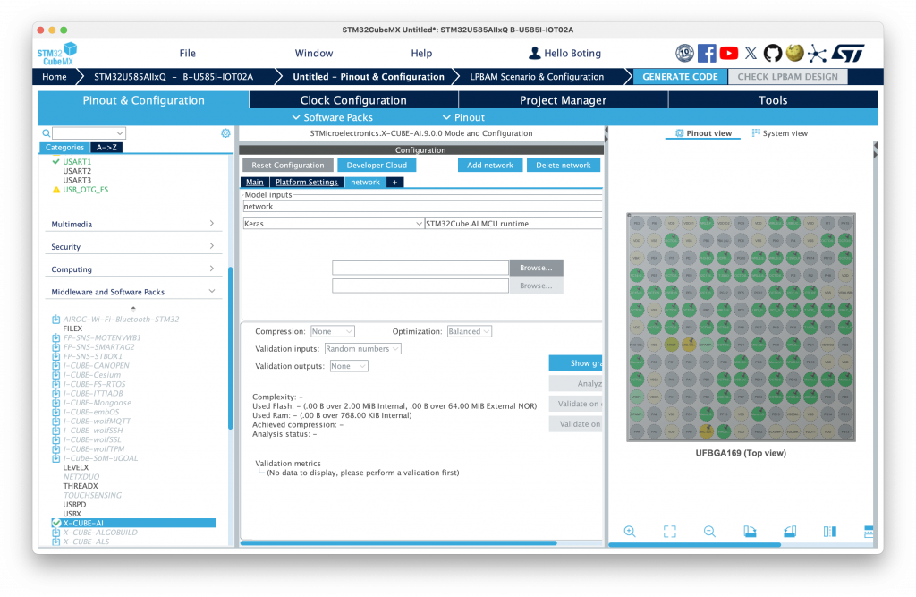The width and height of the screenshot is (916, 597).
Task: Open the Window menu
Action: [314, 53]
